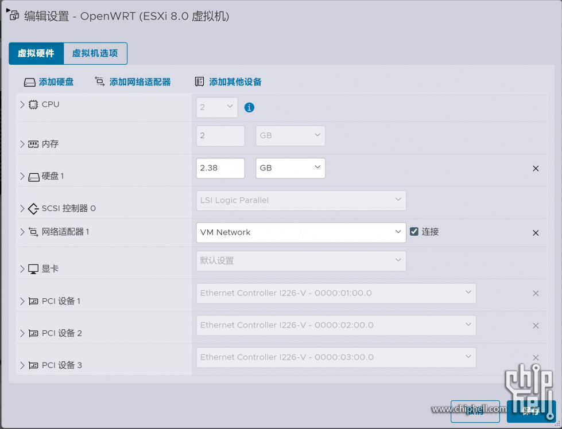The image size is (562, 429).
Task: Expand the PCI 设备 1 row
Action: tap(22, 301)
